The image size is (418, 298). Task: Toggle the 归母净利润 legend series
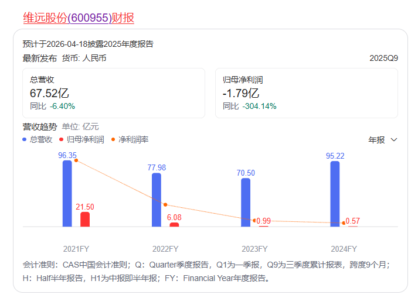click(81, 140)
